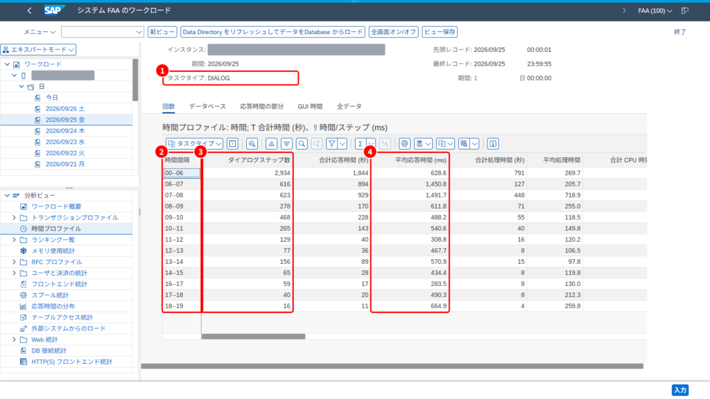Click the new window icon in header
This screenshot has height=399, width=710.
(x=685, y=10)
